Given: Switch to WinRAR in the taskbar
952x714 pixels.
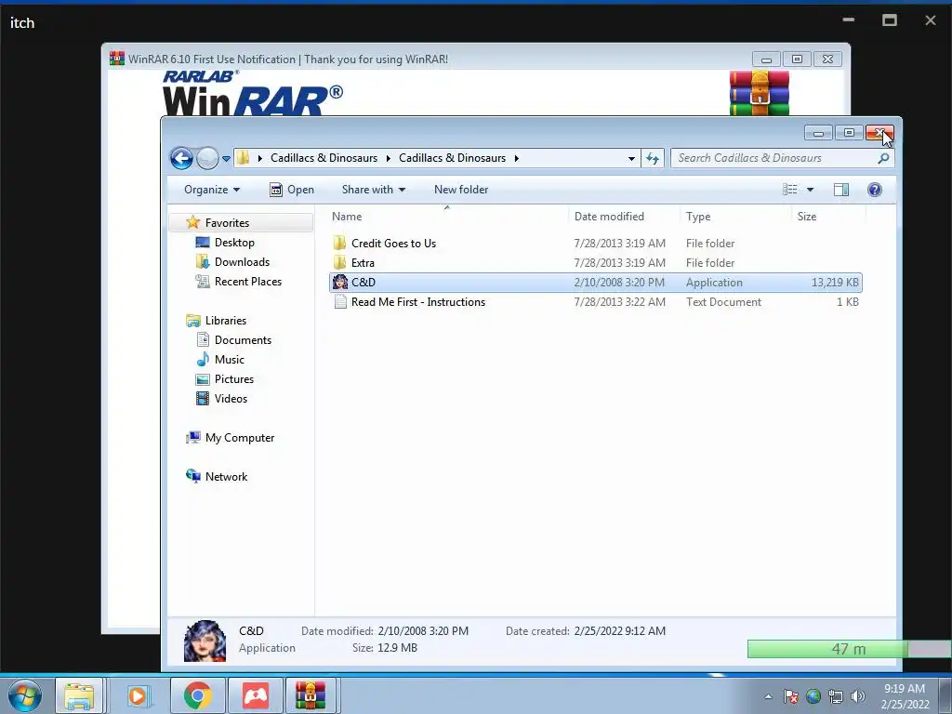Looking at the screenshot, I should [311, 695].
